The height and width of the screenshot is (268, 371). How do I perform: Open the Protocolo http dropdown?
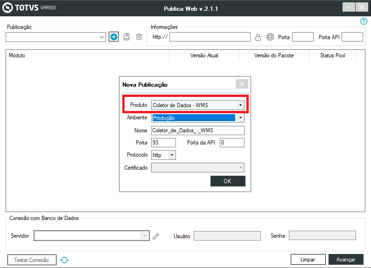[x=163, y=155]
